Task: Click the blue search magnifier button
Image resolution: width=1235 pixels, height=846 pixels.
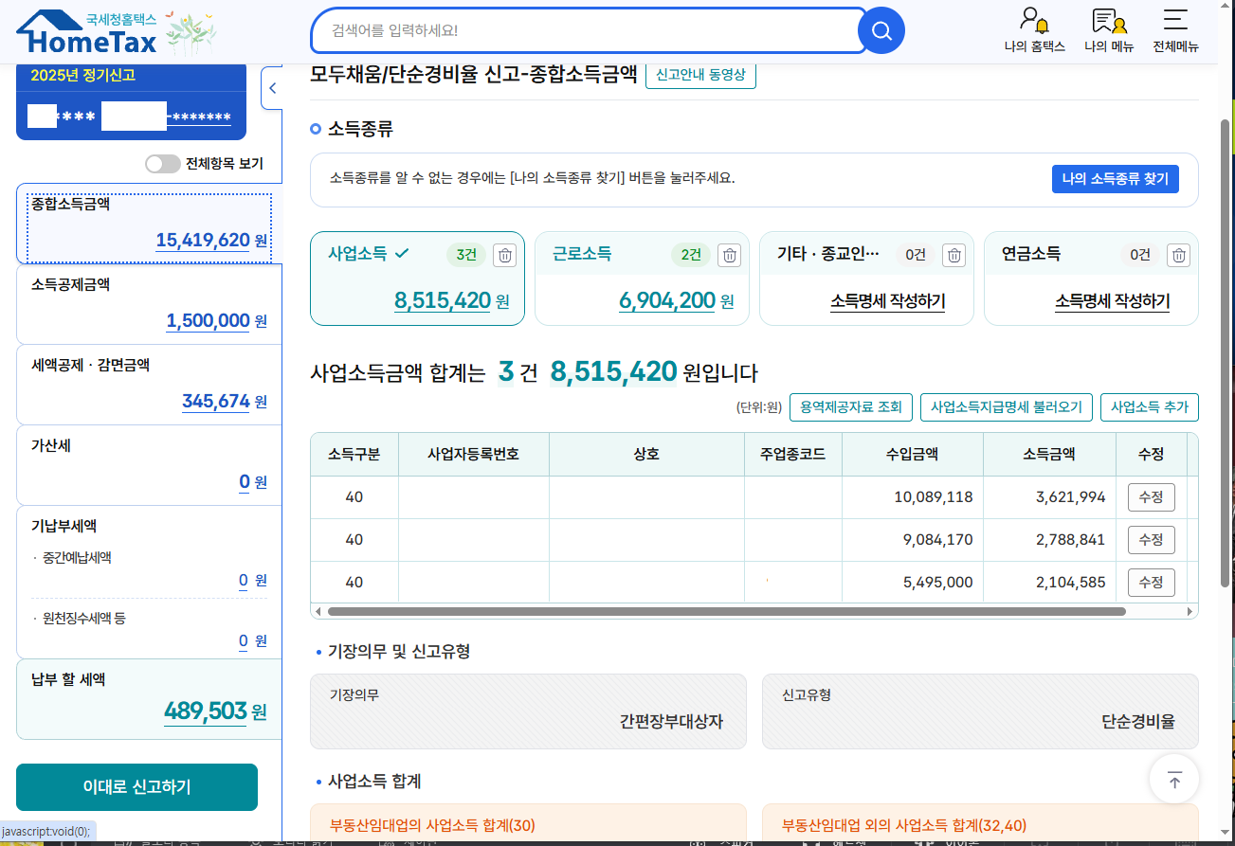Action: 881,31
